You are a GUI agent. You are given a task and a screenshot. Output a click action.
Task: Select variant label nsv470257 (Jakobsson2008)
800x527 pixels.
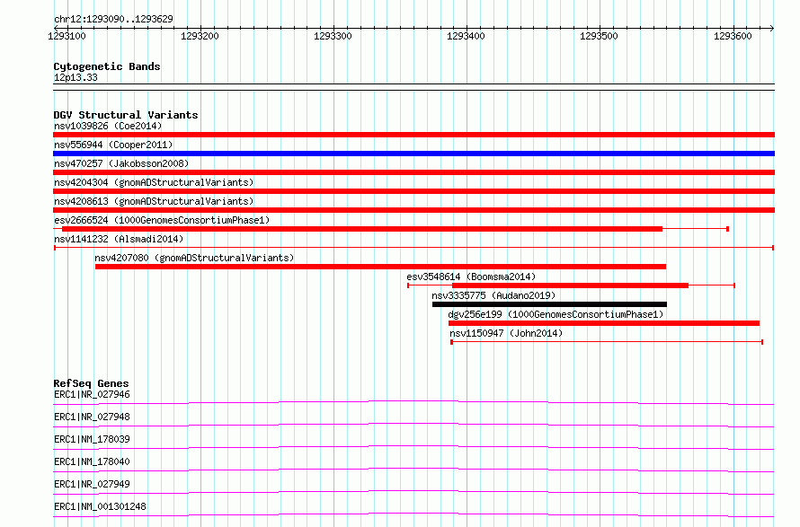point(121,163)
